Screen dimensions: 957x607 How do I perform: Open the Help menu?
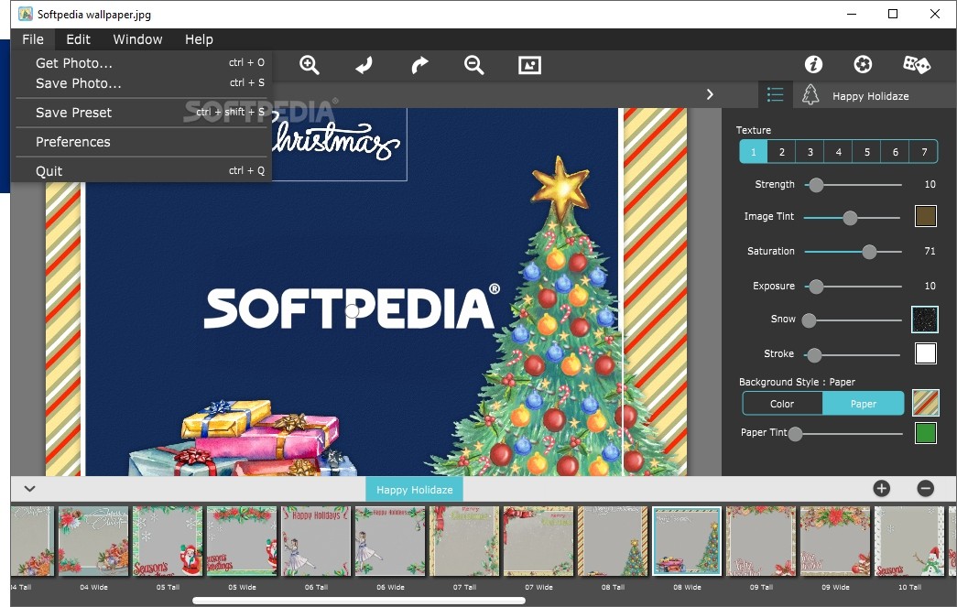point(199,39)
